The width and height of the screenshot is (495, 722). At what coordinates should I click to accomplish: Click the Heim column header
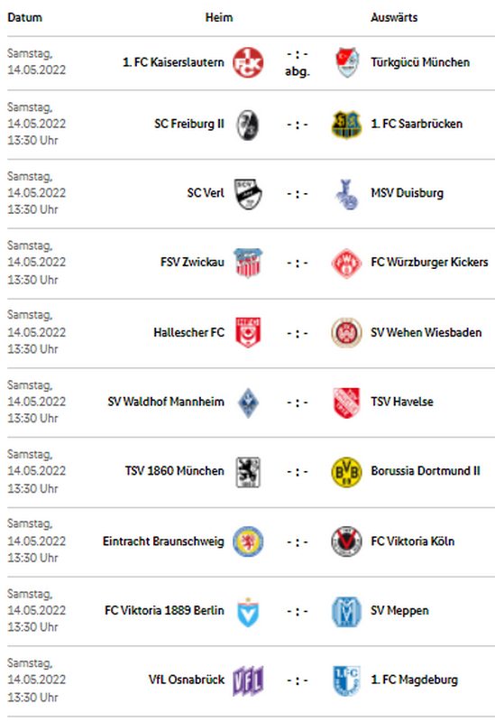219,17
